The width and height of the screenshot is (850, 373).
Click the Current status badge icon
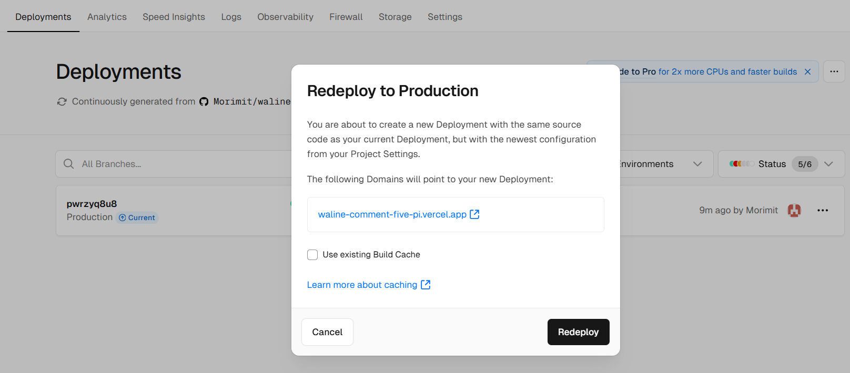(x=123, y=217)
